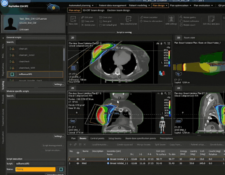Image resolution: width=225 pixels, height=175 pixels.
Task: Open the Plan design dropdown
Action: 160,5
